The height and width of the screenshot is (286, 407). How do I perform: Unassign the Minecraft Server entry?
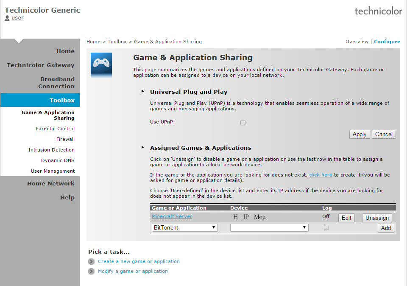[x=377, y=218]
